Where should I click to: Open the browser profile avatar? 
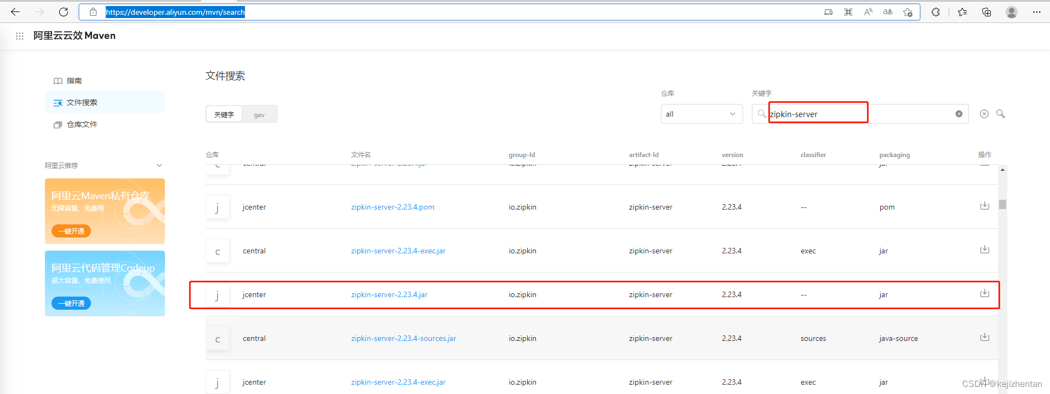pyautogui.click(x=1012, y=12)
